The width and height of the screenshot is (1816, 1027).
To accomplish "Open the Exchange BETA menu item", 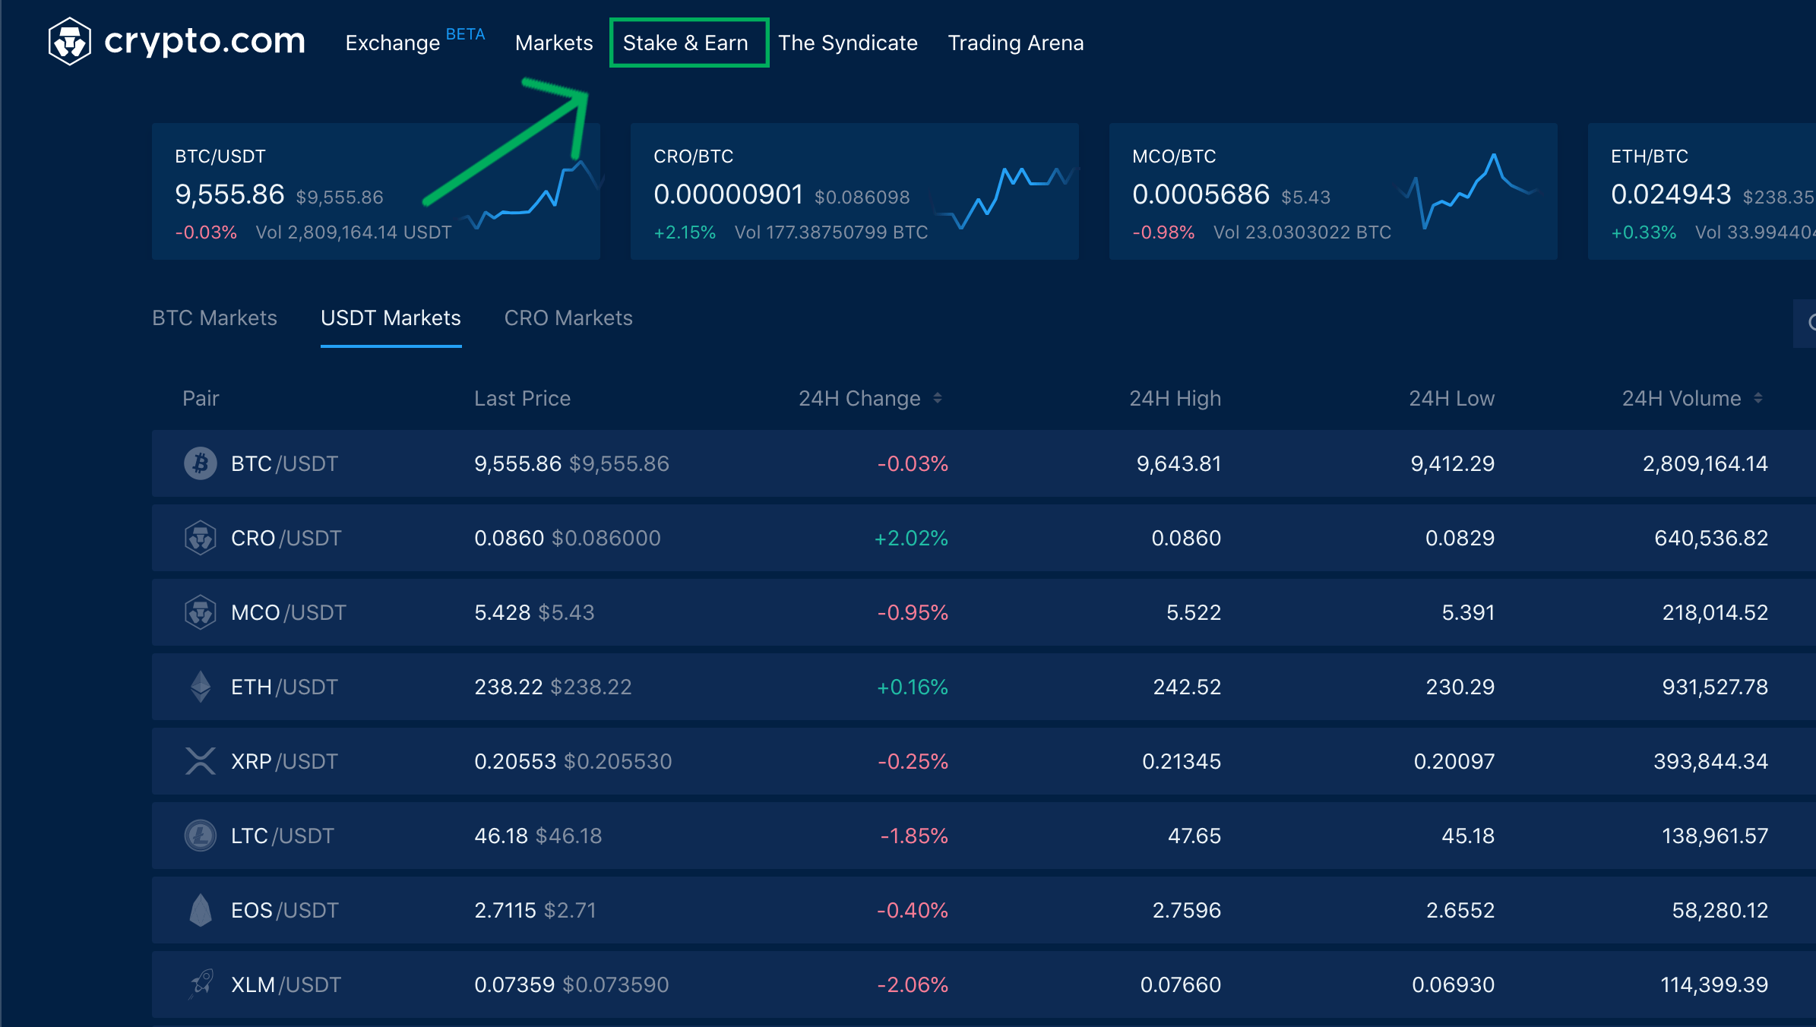I will pyautogui.click(x=415, y=42).
